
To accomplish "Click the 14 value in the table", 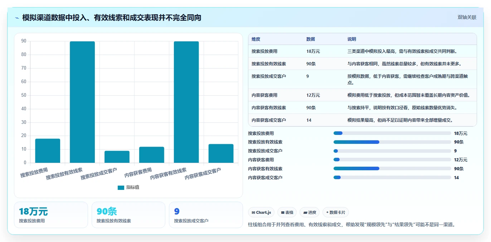I will coord(309,120).
